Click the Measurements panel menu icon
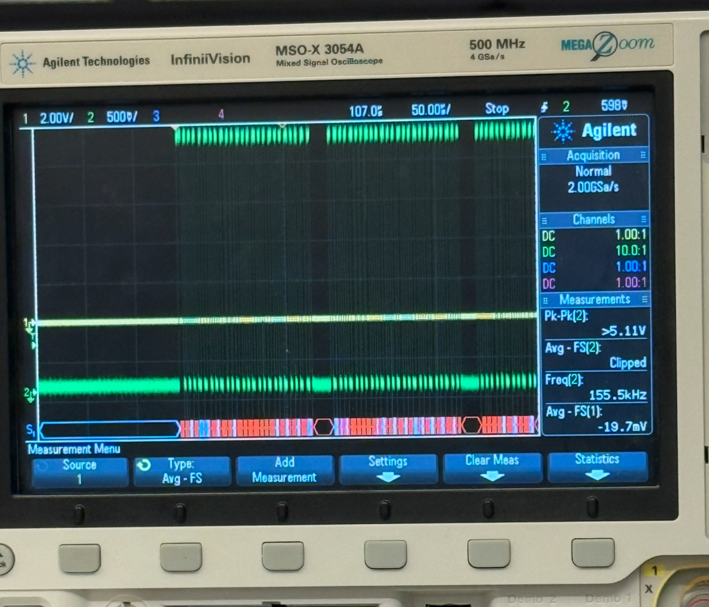 (644, 300)
